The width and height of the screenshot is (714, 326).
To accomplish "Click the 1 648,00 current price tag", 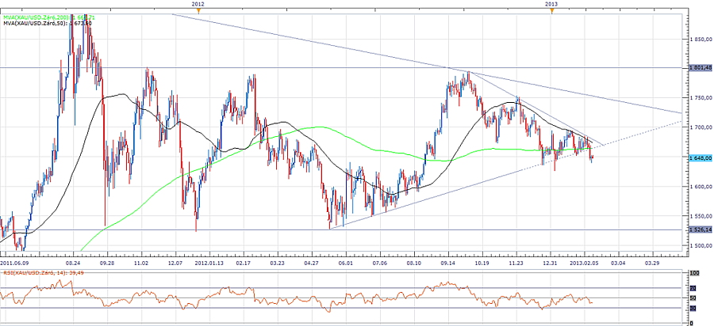I will [698, 157].
